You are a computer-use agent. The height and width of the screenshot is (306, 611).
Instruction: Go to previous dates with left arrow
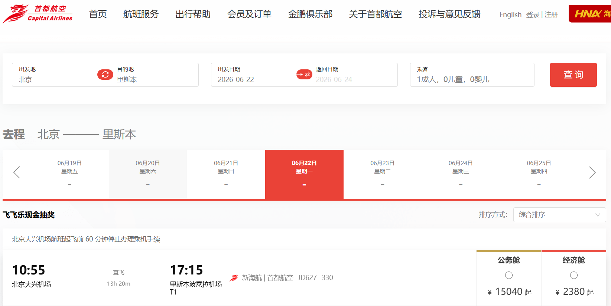click(16, 172)
